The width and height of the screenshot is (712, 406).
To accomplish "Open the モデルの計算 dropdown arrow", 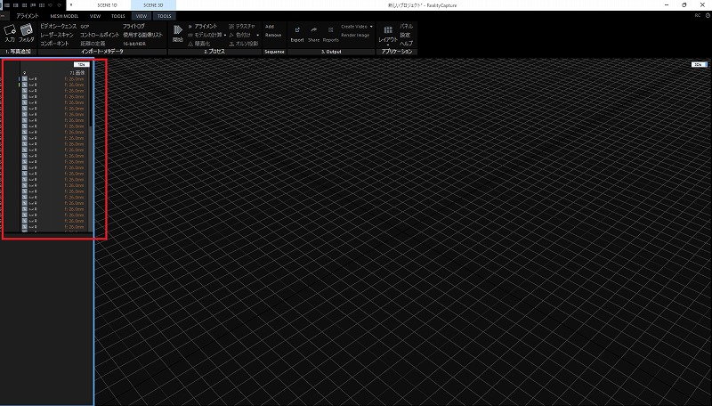I will [225, 35].
